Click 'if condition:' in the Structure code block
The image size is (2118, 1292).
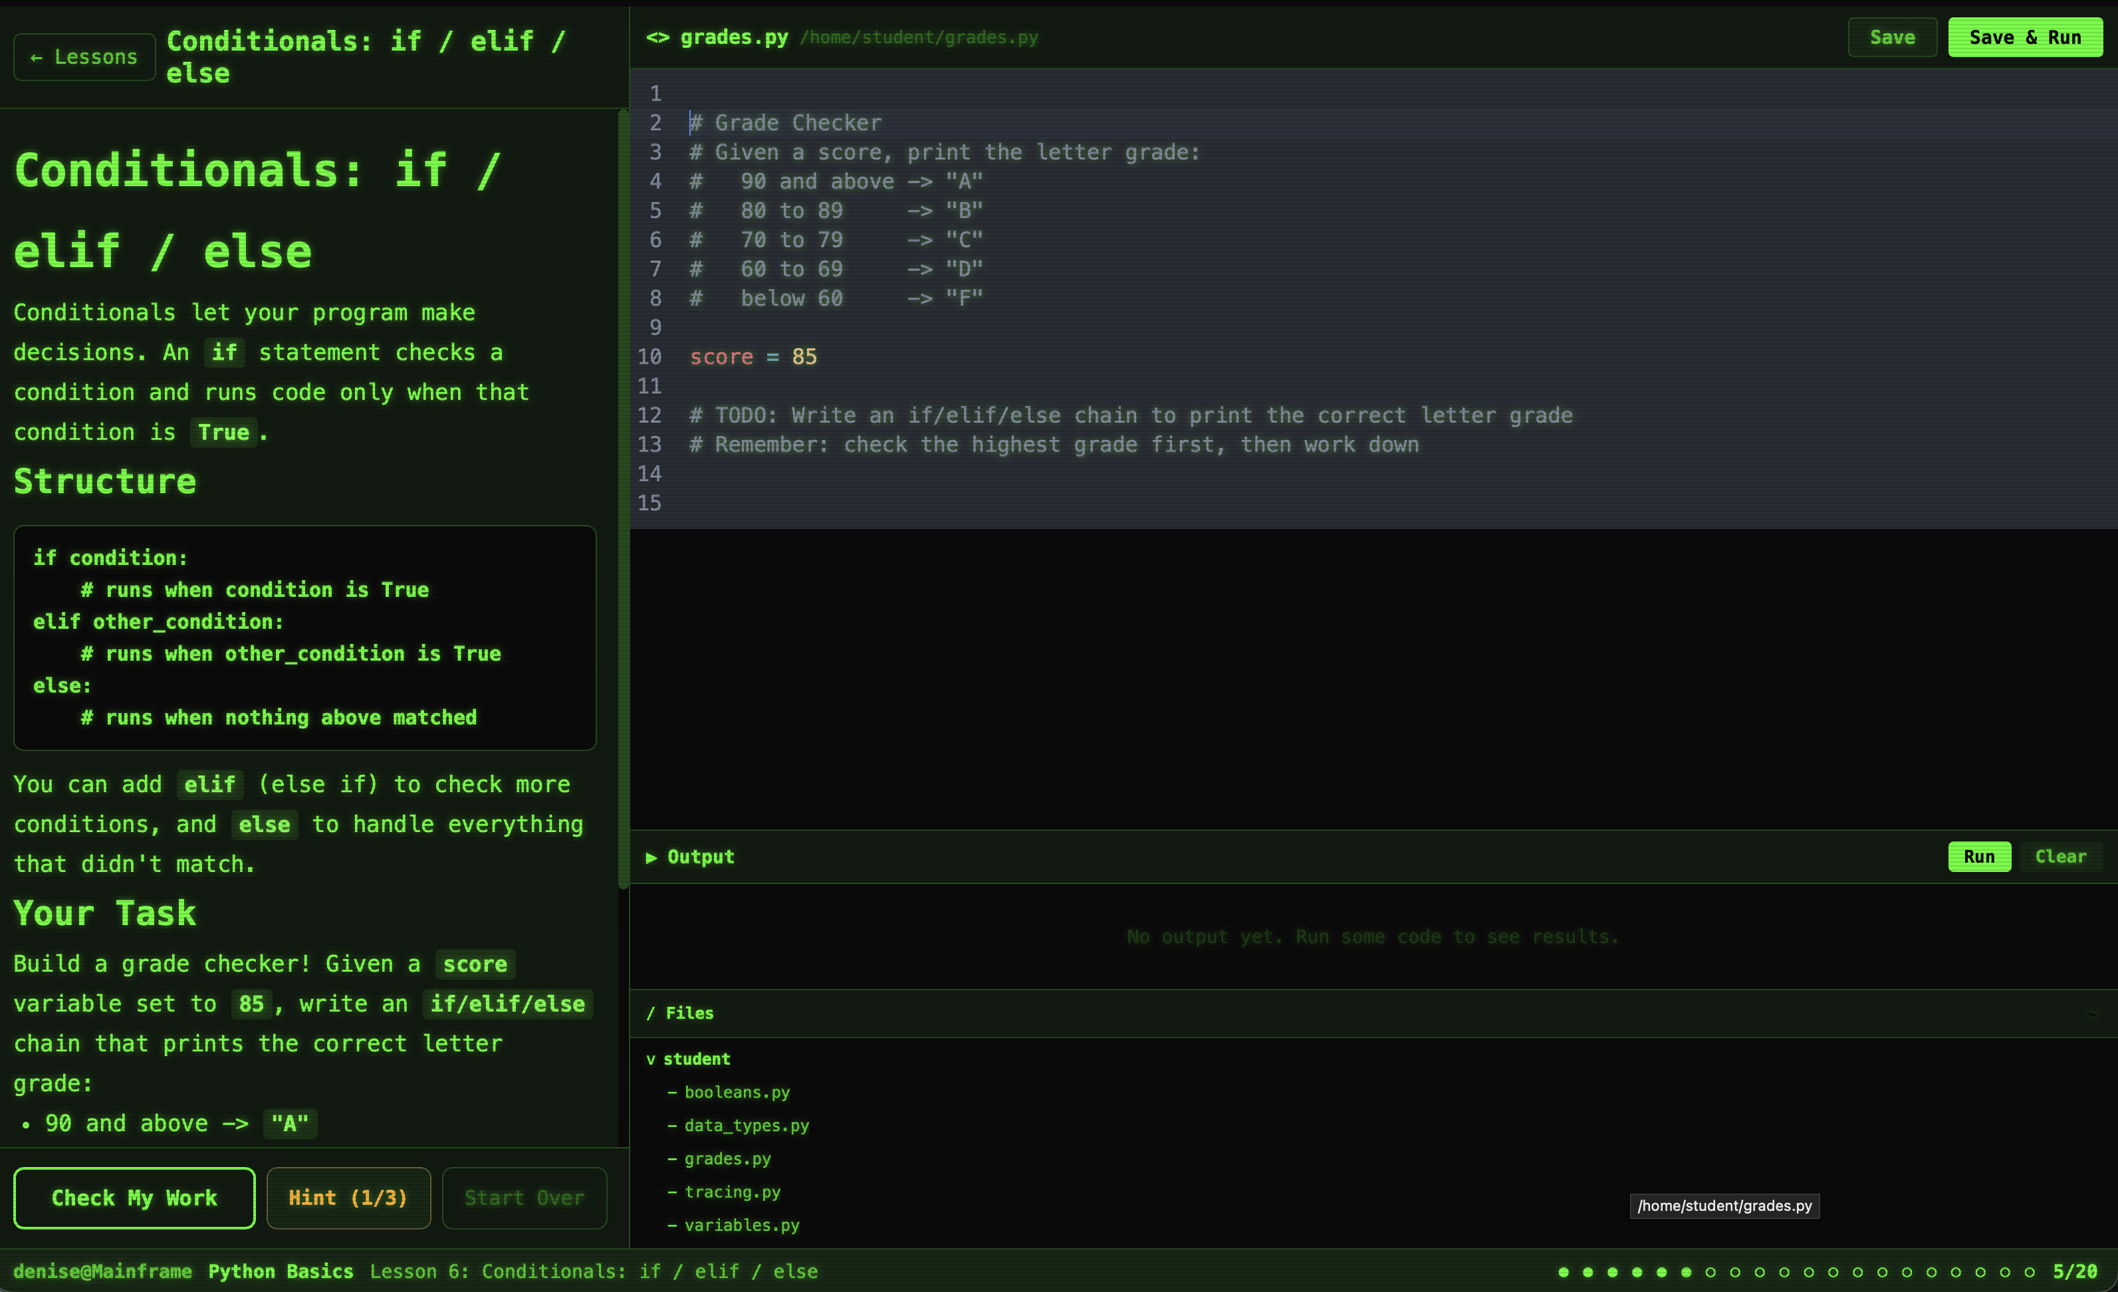point(110,558)
